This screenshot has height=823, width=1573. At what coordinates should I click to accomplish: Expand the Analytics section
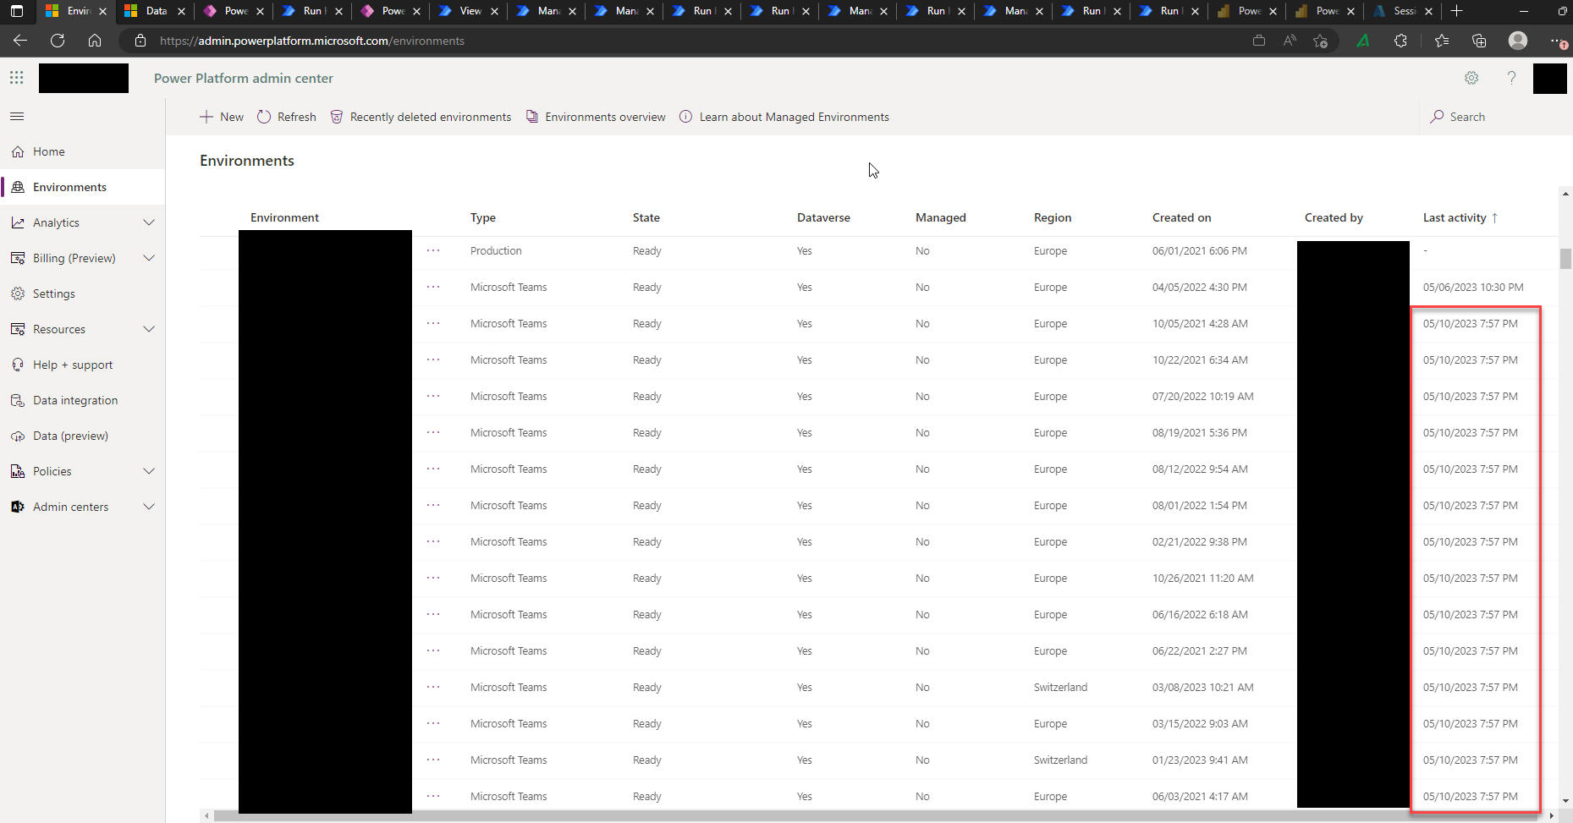tap(149, 222)
